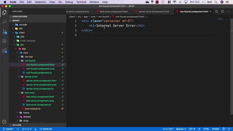The height and width of the screenshot is (131, 233).
Task: Expand the .vscode folder
Action: coord(37,25)
